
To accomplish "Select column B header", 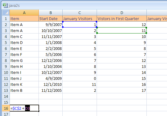I will [51, 13].
